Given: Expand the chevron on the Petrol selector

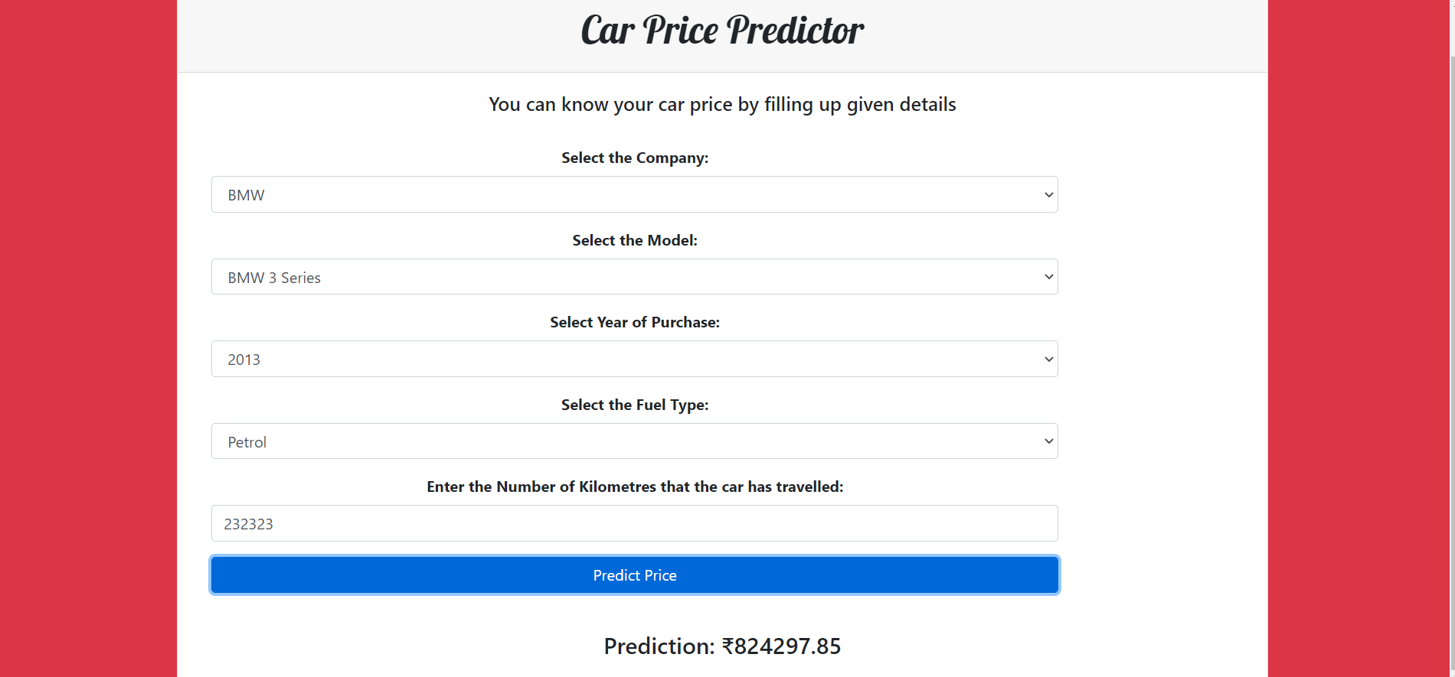Looking at the screenshot, I should 1048,441.
